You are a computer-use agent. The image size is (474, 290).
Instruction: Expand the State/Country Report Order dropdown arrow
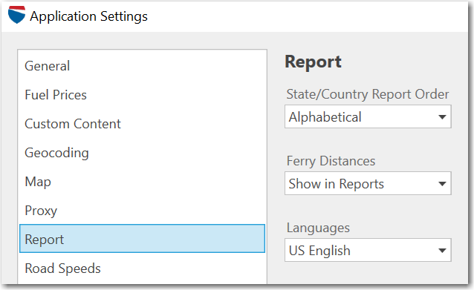pyautogui.click(x=442, y=116)
